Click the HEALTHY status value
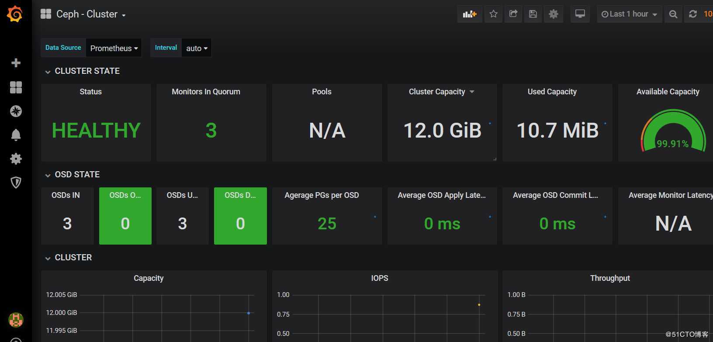Image resolution: width=713 pixels, height=342 pixels. click(96, 130)
